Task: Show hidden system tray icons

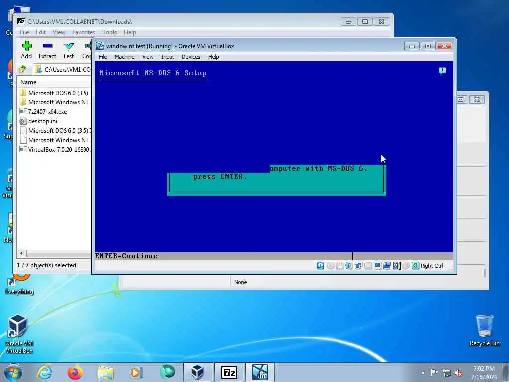Action: coord(423,373)
